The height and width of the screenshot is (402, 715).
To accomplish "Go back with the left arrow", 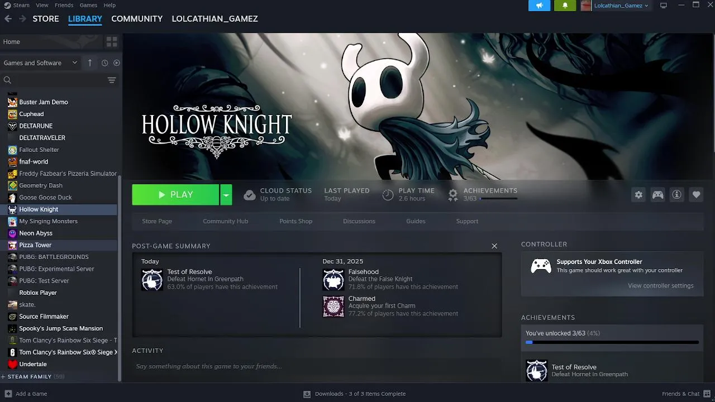I will coord(8,18).
